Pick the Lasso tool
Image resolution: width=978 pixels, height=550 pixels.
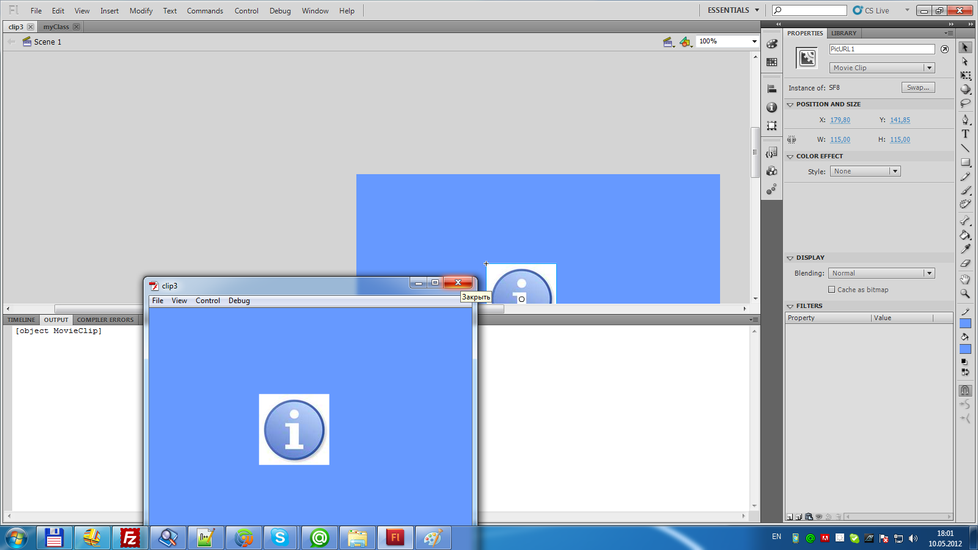click(x=965, y=103)
